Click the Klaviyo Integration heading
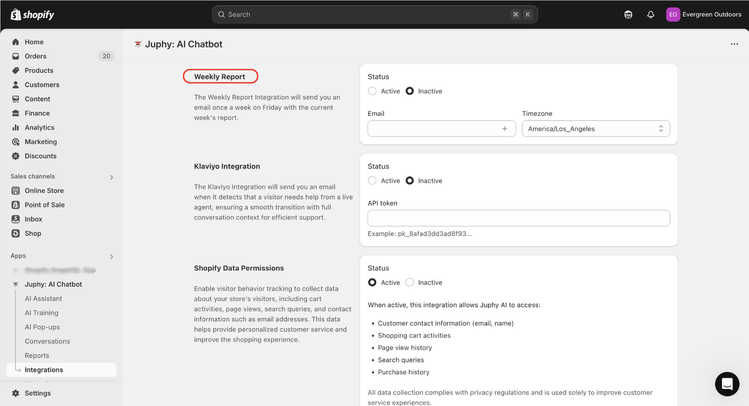The image size is (749, 406). (x=227, y=166)
